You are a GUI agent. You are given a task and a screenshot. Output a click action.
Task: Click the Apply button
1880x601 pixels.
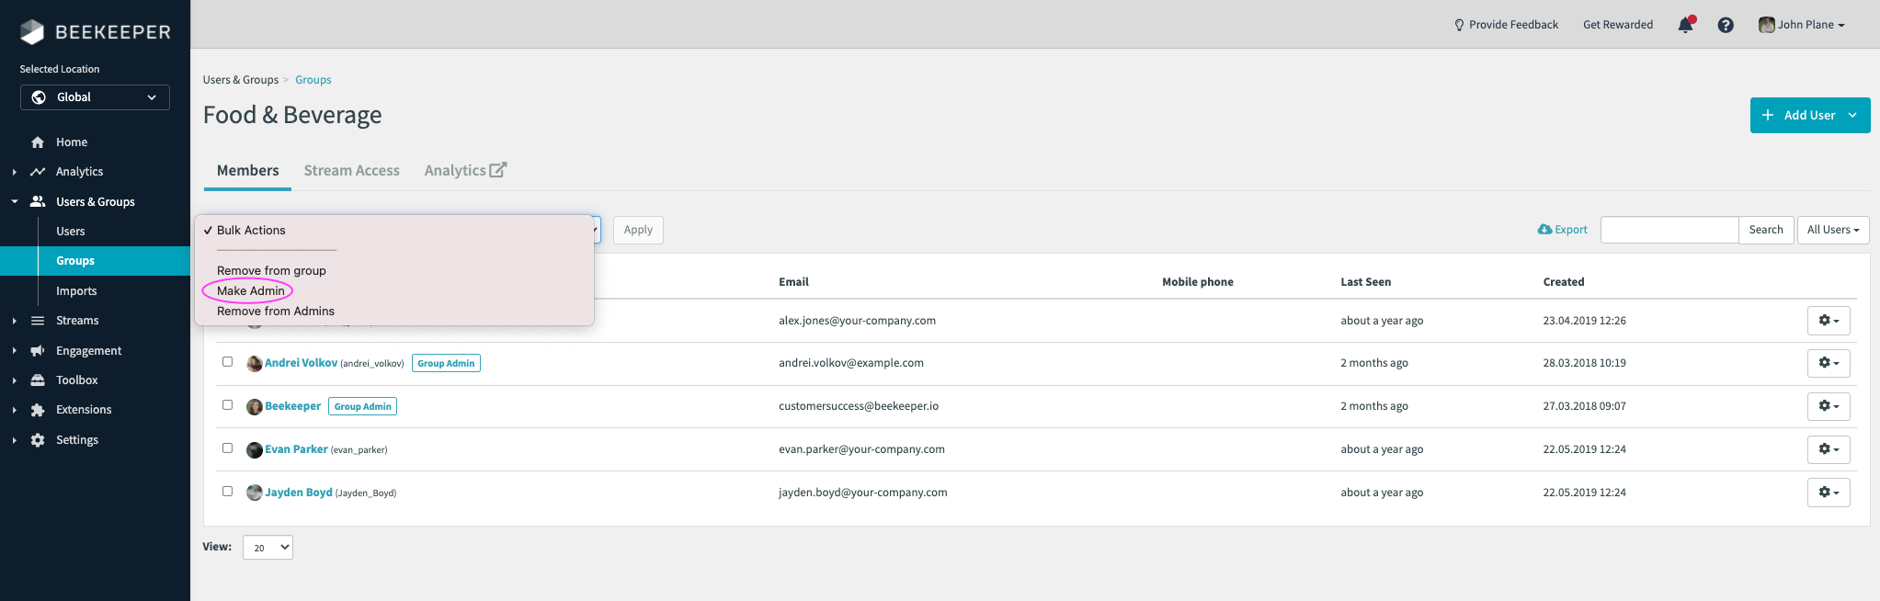pos(638,230)
